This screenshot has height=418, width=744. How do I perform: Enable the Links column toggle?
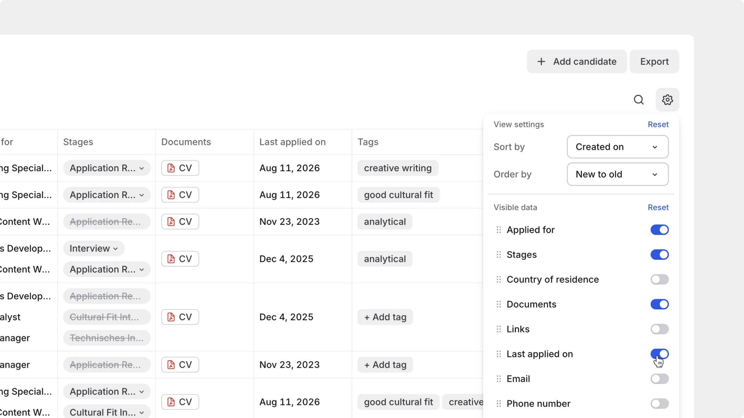tap(659, 329)
